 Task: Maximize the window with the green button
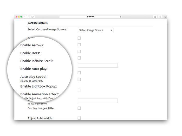click(x=21, y=17)
